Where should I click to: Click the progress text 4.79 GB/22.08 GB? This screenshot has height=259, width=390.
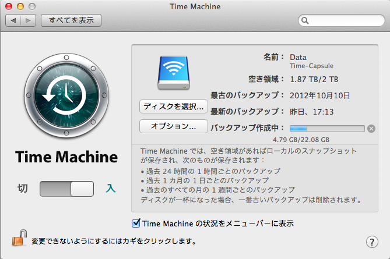point(301,140)
